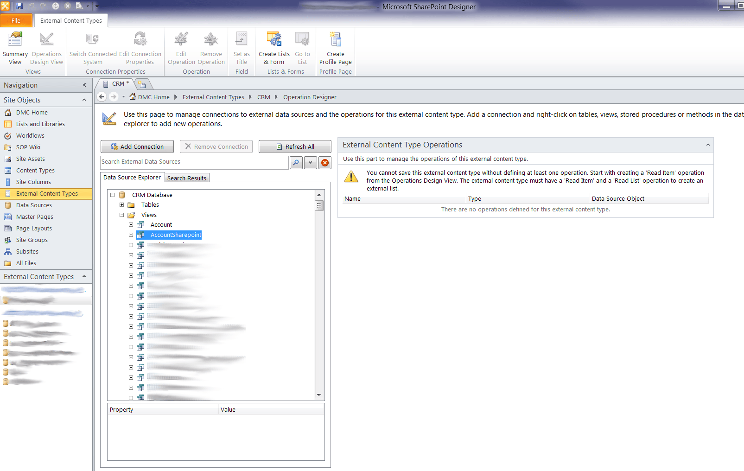
Task: Select Account view in tree
Action: point(161,225)
